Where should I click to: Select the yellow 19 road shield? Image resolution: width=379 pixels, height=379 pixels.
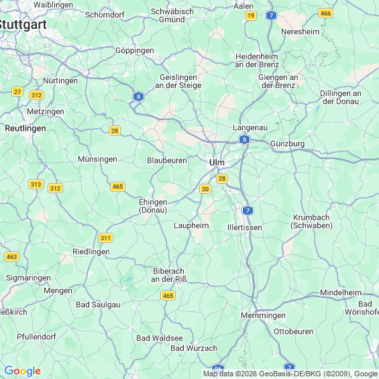point(251,15)
